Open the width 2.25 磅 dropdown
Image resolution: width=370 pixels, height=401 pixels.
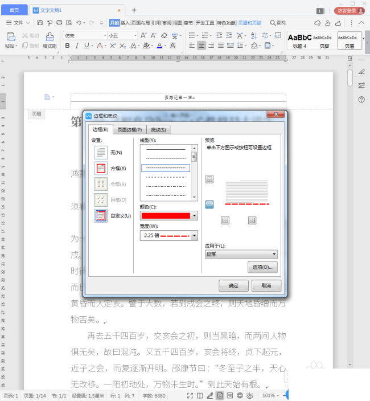coord(195,236)
